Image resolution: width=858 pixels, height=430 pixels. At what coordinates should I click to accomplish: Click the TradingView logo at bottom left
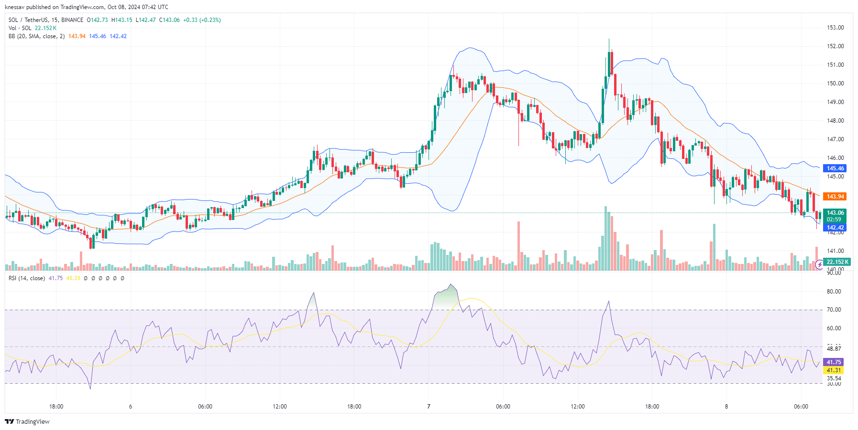point(27,421)
